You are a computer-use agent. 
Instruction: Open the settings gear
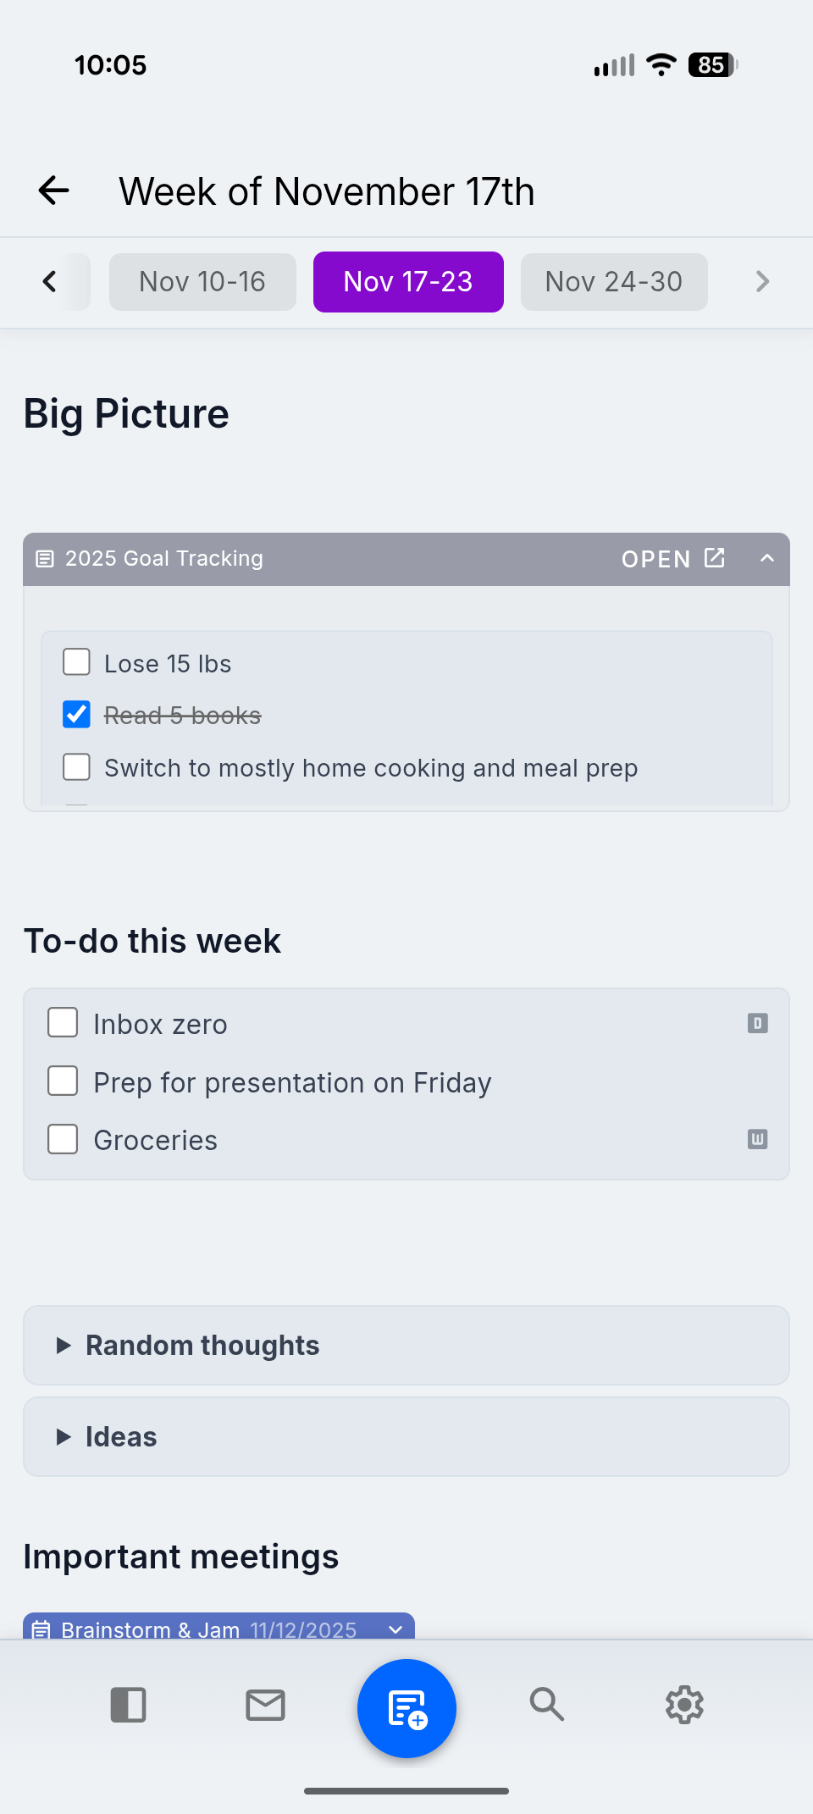click(684, 1706)
